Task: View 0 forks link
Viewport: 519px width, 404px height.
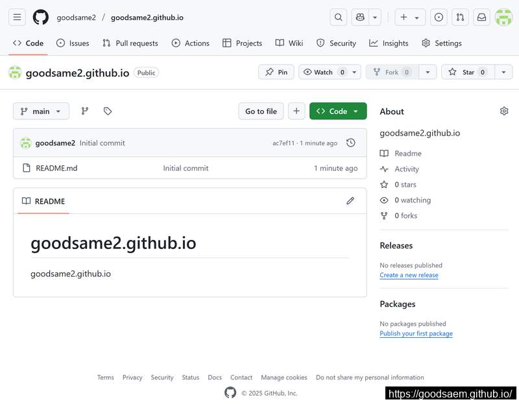Action: [x=398, y=216]
